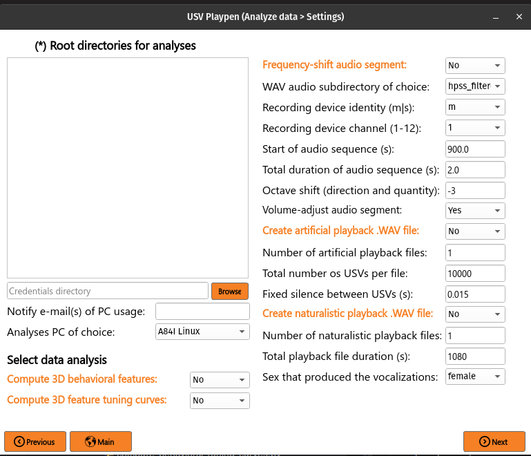Open Recording device identity dropdown

tap(475, 107)
